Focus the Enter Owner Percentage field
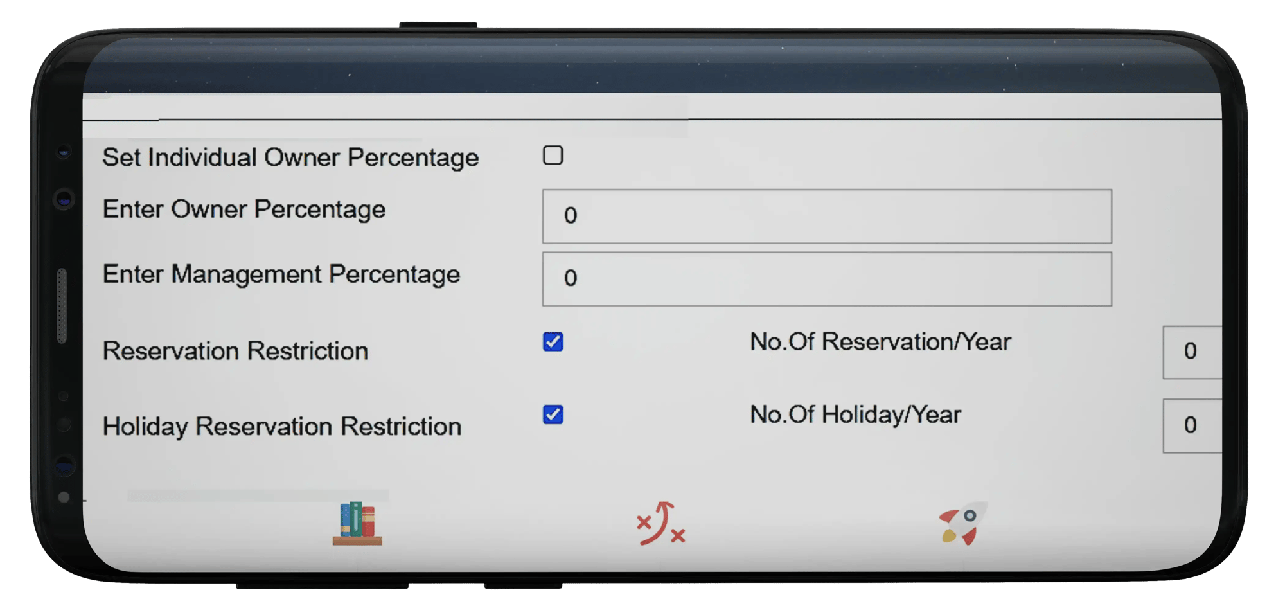This screenshot has height=615, width=1285. click(826, 216)
